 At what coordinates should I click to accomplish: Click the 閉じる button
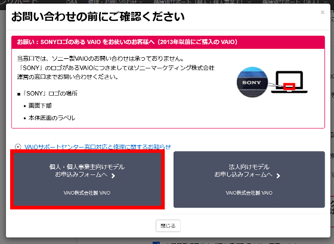[x=168, y=226]
